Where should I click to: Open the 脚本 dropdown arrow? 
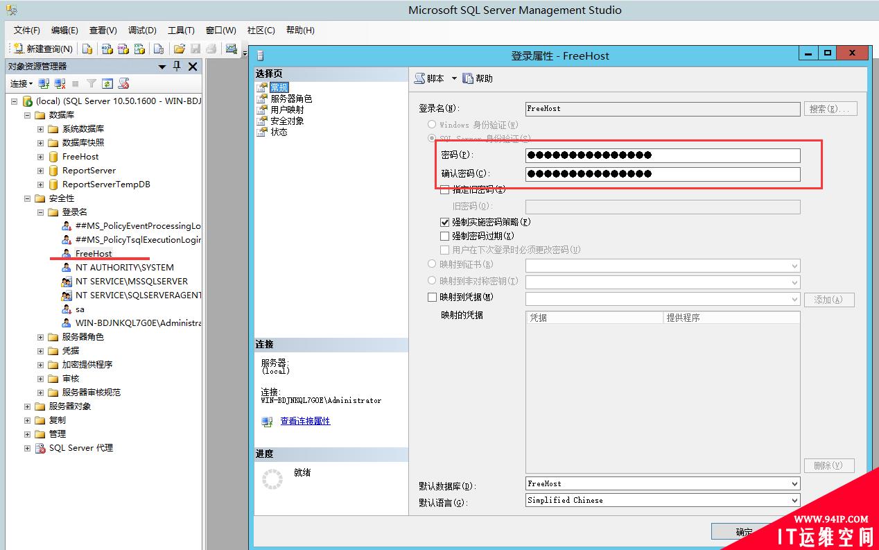[x=454, y=78]
